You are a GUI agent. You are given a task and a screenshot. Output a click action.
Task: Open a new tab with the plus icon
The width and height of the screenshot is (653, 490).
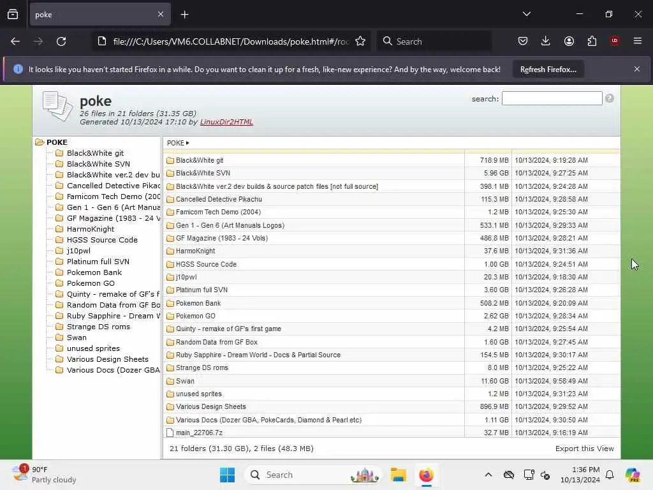click(184, 15)
